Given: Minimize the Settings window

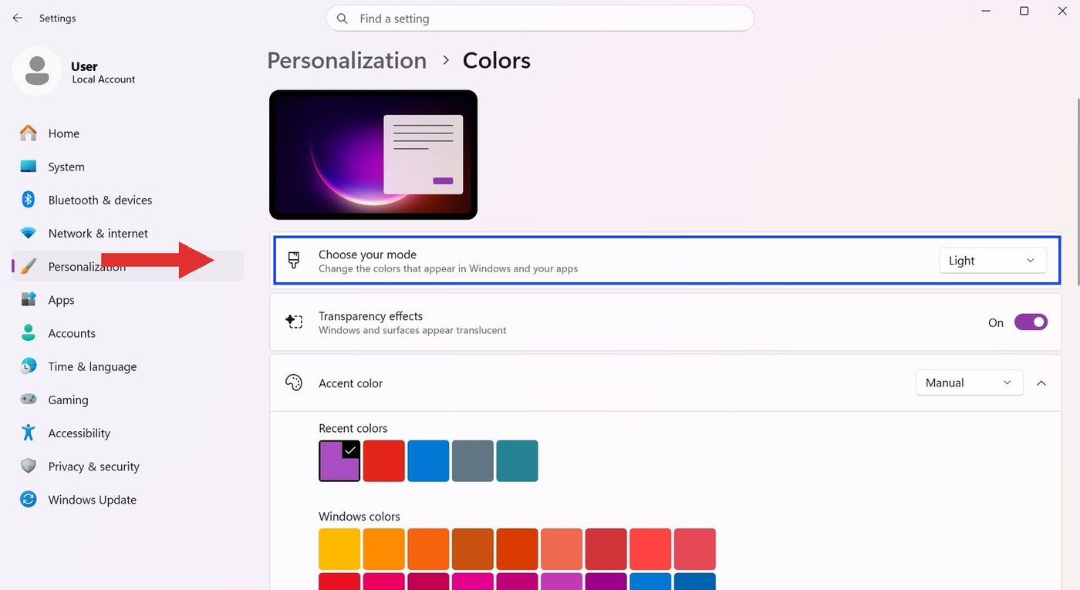Looking at the screenshot, I should coord(986,11).
